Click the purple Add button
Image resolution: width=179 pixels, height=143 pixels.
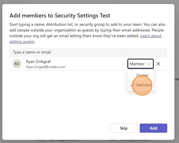[153, 128]
